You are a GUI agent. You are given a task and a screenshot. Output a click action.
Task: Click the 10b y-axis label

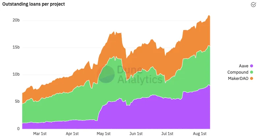pyautogui.click(x=16, y=74)
